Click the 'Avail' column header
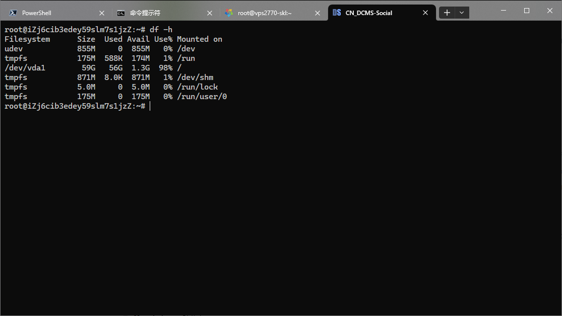Viewport: 562px width, 316px height. pyautogui.click(x=138, y=39)
